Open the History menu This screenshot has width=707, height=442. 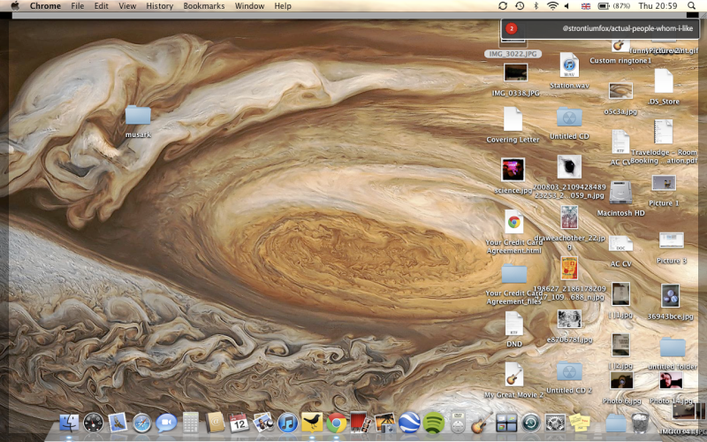tap(159, 6)
